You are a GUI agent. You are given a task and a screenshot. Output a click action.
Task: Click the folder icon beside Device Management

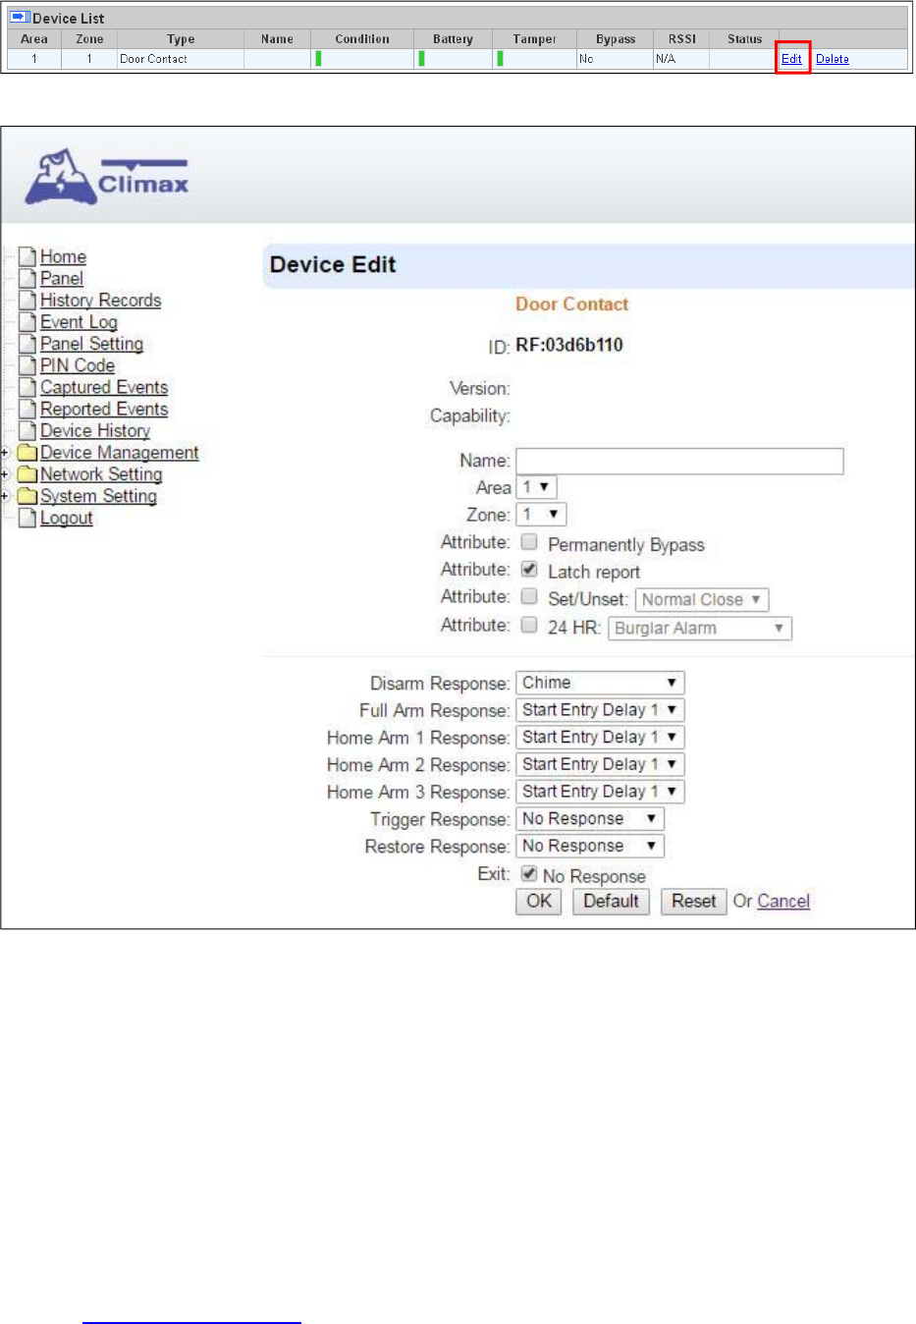(27, 453)
